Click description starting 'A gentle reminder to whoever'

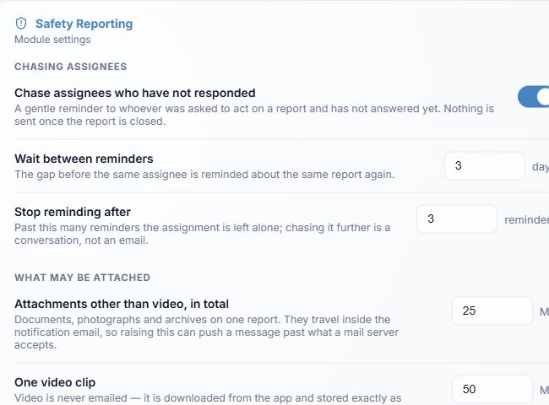tap(254, 115)
